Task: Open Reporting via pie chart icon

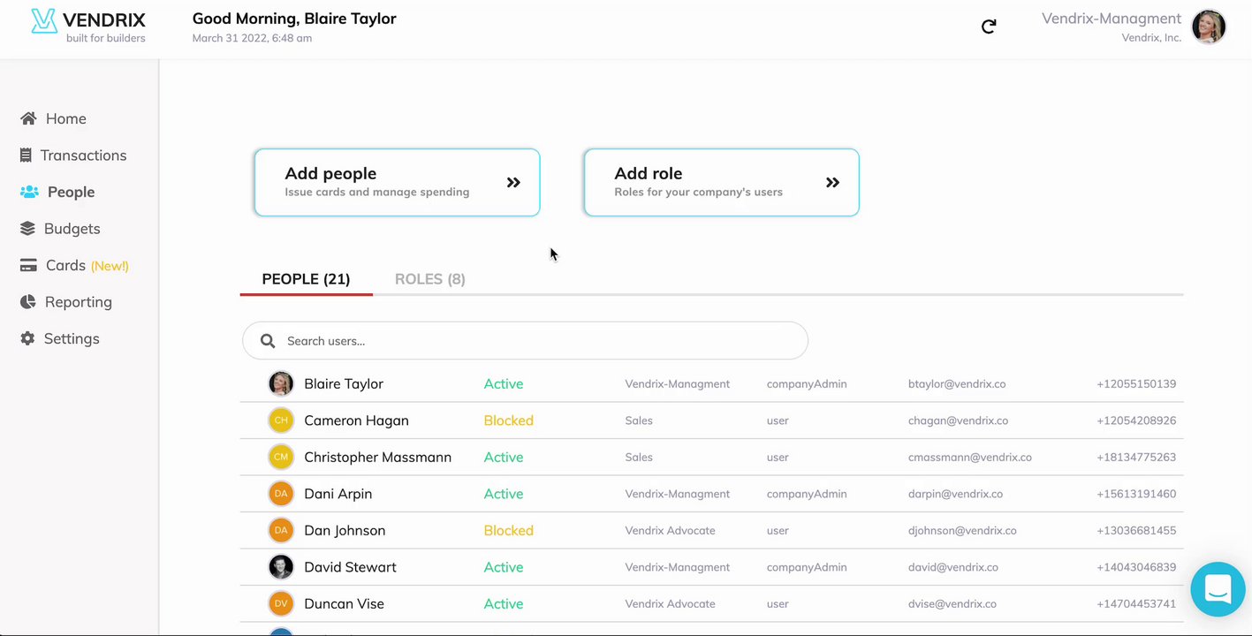Action: pyautogui.click(x=28, y=302)
